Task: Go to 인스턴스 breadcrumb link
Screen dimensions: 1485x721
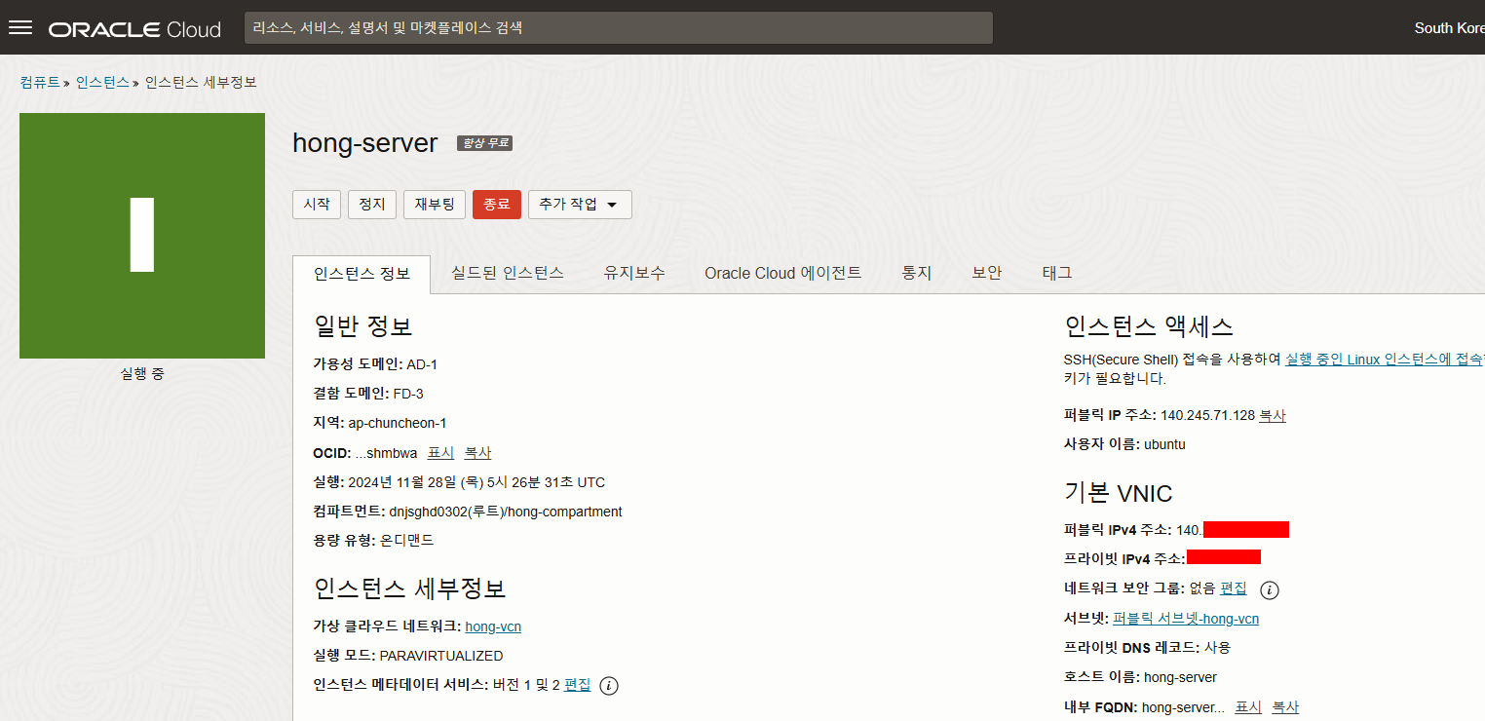Action: click(102, 83)
